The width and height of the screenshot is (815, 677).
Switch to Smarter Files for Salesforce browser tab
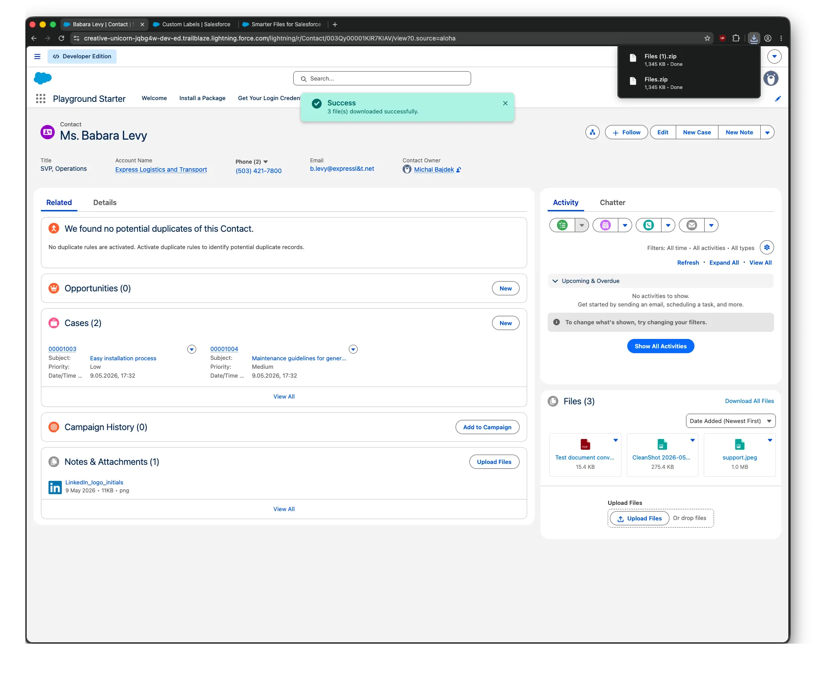tap(283, 24)
